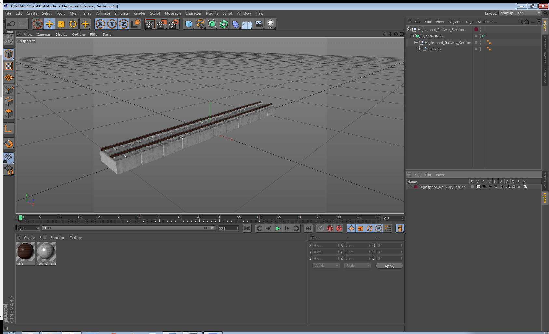The height and width of the screenshot is (334, 549).
Task: Select the rails material thumbnail
Action: coord(25,254)
